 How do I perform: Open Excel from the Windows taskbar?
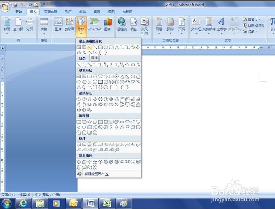(107, 203)
